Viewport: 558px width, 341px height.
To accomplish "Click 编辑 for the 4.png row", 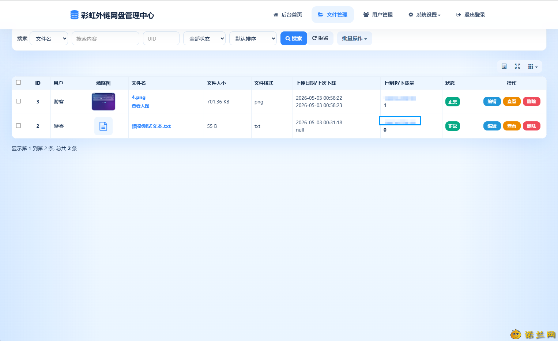I will coord(492,102).
